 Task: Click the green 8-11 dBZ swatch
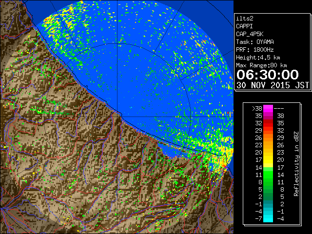(x=268, y=182)
